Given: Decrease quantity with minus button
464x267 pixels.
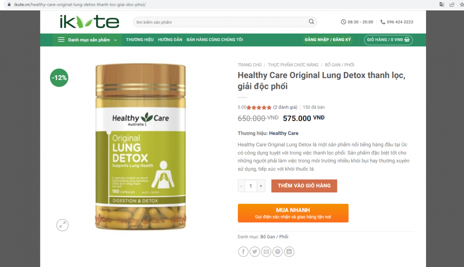Looking at the screenshot, I should [x=241, y=186].
